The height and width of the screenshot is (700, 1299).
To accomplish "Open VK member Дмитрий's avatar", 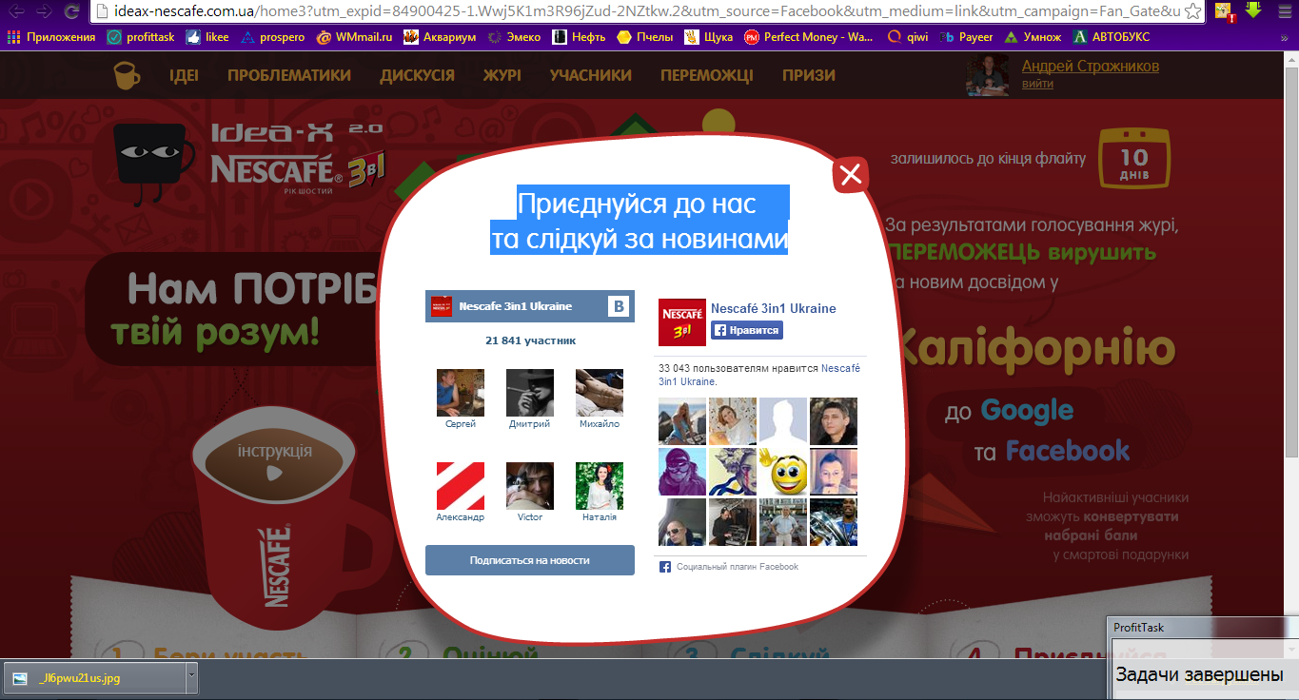I will tap(530, 393).
